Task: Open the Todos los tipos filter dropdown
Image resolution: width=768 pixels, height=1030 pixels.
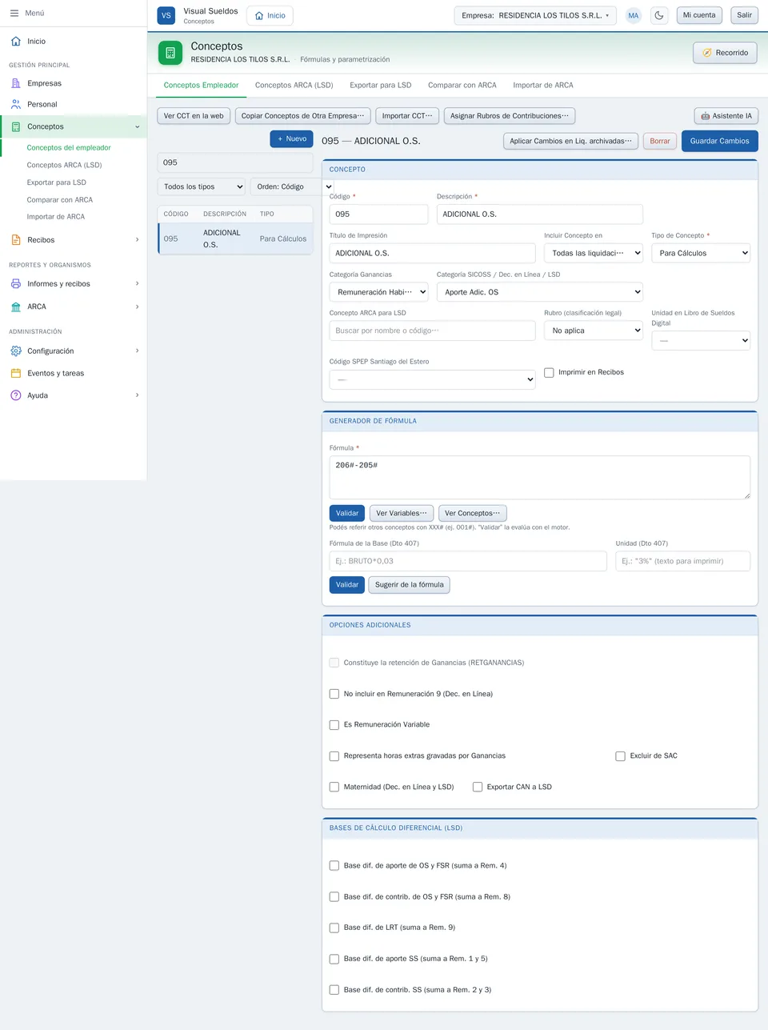Action: [201, 186]
